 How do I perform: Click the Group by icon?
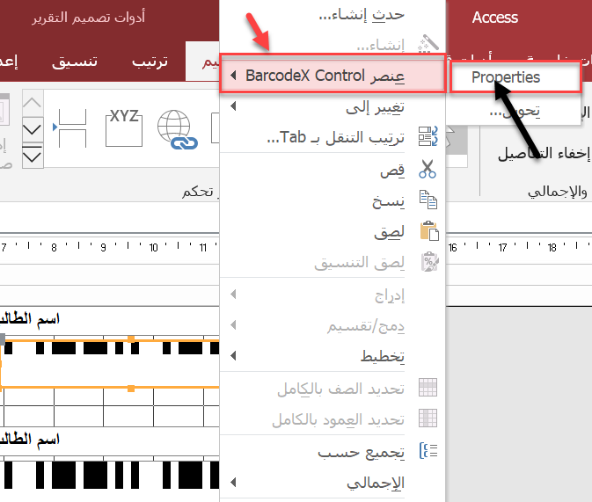pos(428,451)
